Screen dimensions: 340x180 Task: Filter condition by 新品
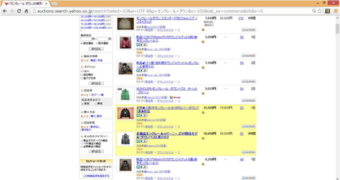tap(93, 60)
